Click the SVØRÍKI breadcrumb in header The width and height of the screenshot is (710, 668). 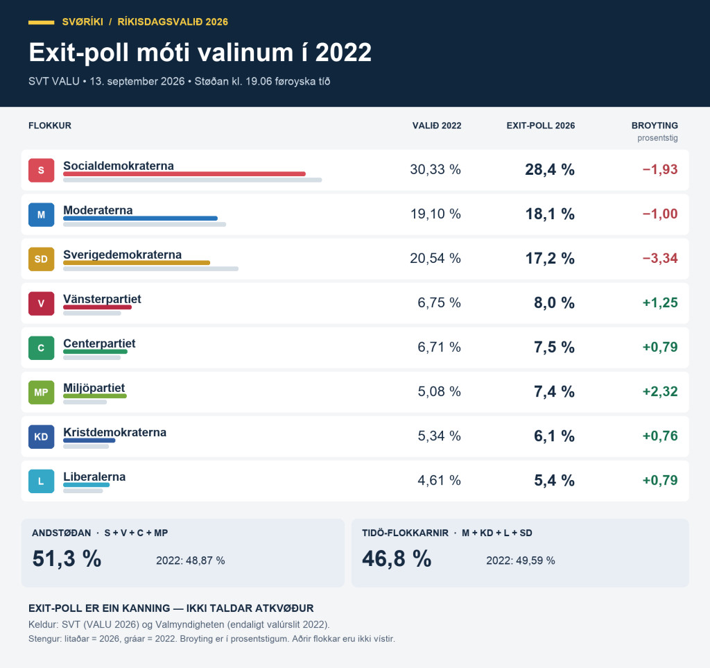click(x=83, y=22)
